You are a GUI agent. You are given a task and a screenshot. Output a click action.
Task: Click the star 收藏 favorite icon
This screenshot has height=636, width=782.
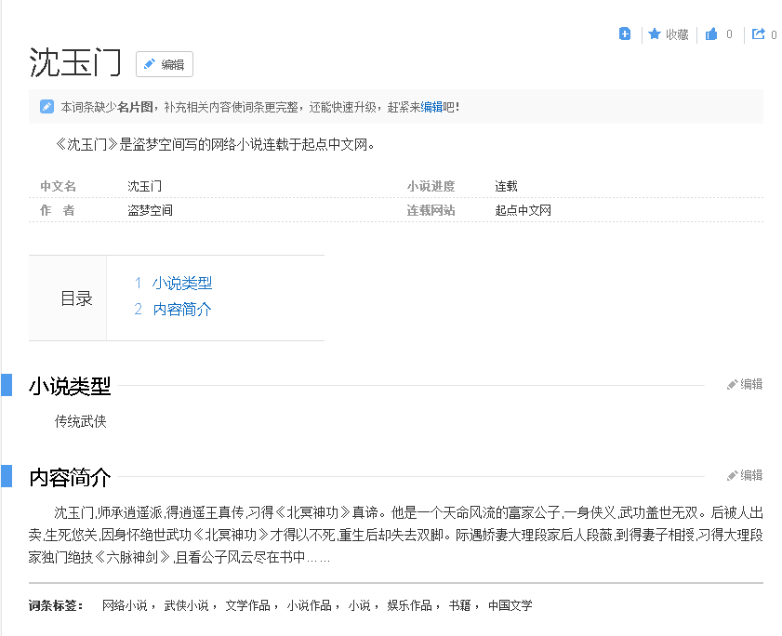tap(655, 34)
